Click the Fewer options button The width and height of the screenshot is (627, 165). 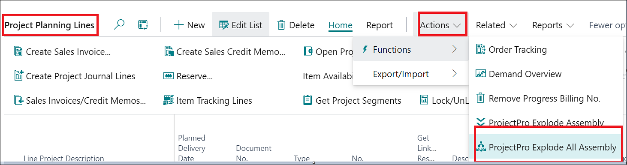click(608, 25)
